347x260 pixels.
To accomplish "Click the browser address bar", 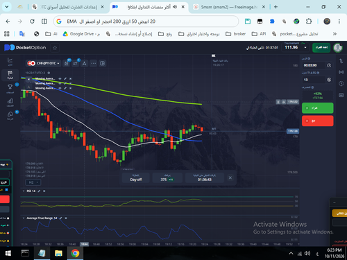I will [146, 21].
